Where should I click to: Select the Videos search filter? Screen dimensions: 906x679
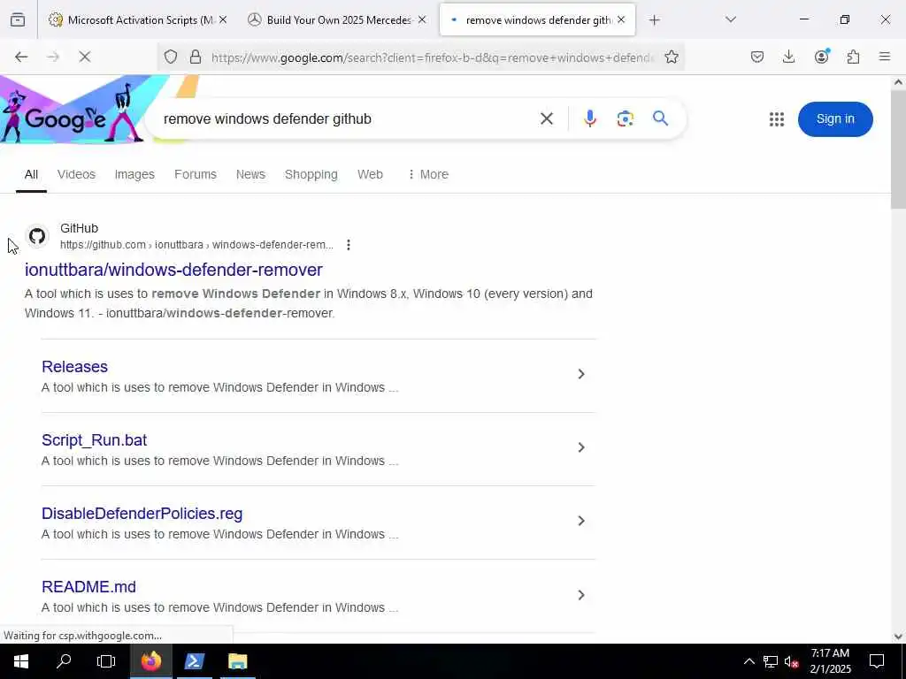pos(76,174)
